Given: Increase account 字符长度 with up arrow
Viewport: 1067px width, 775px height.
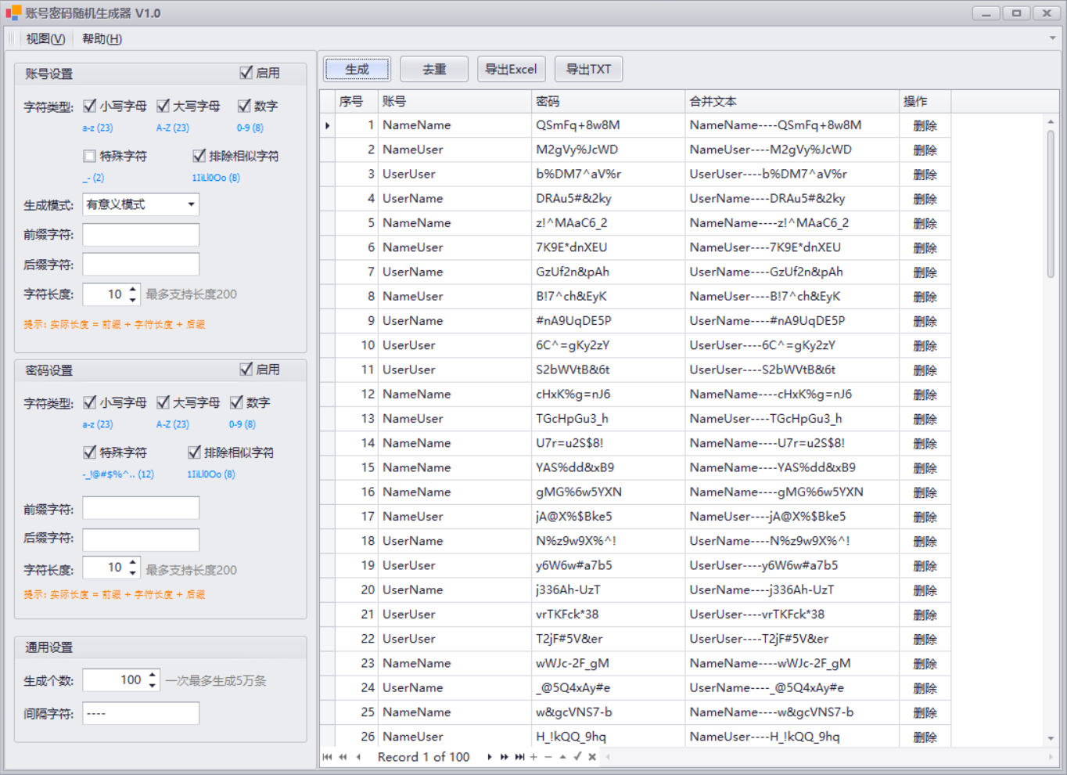Looking at the screenshot, I should (133, 290).
